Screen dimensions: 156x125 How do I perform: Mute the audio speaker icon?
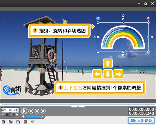23,116
